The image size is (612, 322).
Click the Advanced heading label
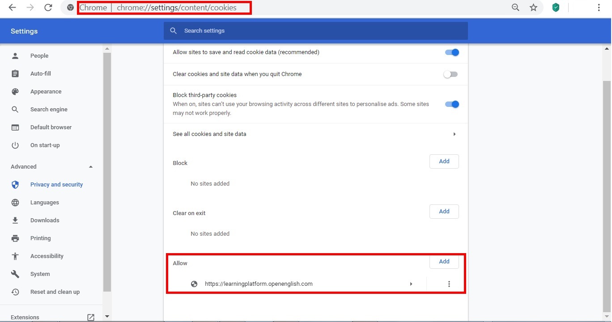coord(24,167)
